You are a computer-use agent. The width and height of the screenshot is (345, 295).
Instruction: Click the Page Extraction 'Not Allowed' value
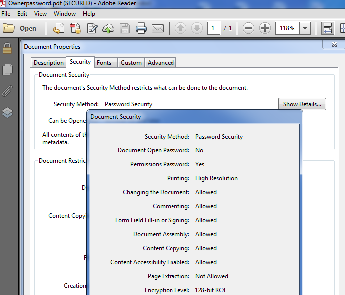[x=212, y=276]
